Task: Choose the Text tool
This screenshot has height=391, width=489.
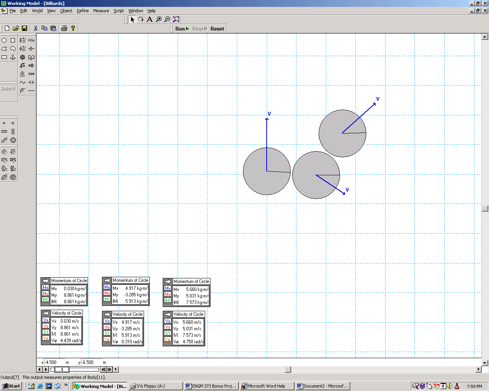Action: click(150, 19)
